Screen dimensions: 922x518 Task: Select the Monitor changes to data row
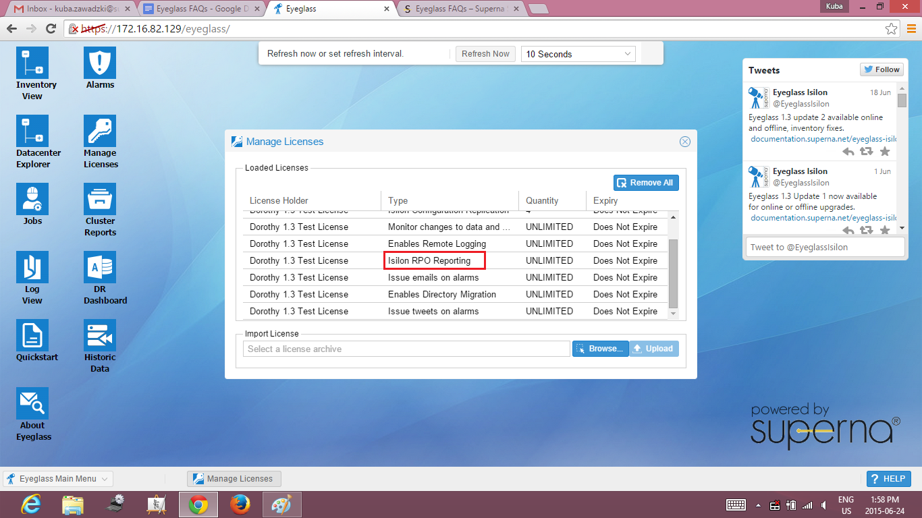455,227
